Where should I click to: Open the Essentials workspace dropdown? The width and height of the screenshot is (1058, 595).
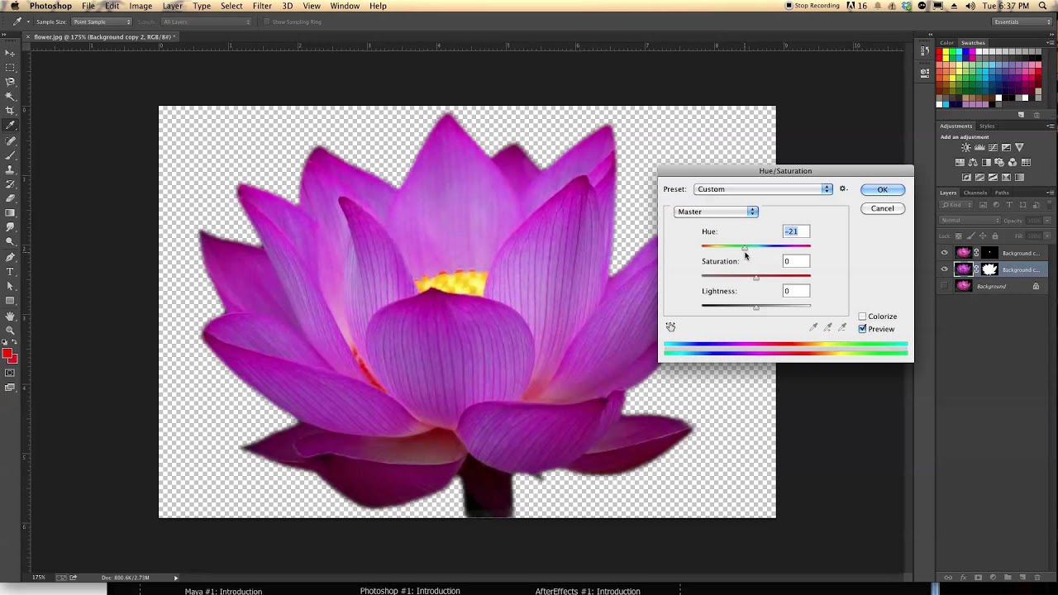pos(1023,21)
